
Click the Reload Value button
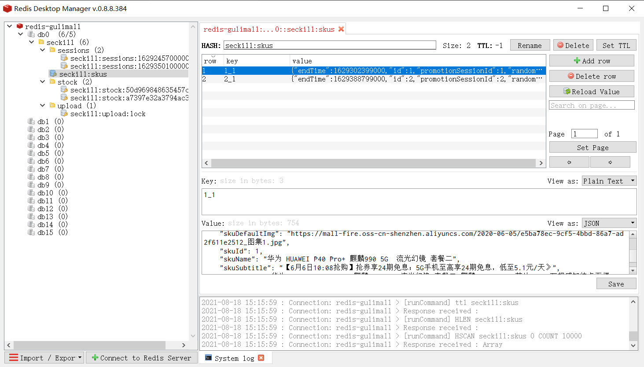592,92
